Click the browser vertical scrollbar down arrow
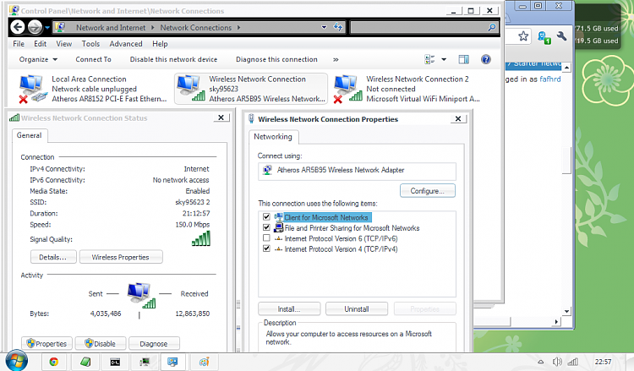The image size is (634, 371). (566, 311)
